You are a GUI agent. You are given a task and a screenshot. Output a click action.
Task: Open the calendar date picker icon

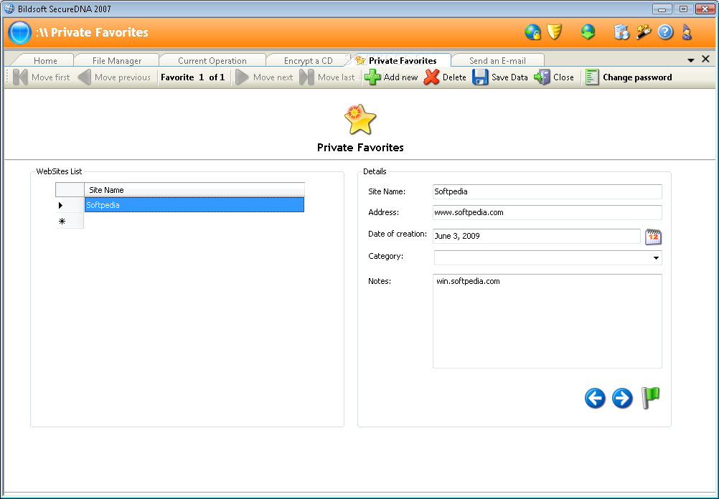tap(653, 237)
